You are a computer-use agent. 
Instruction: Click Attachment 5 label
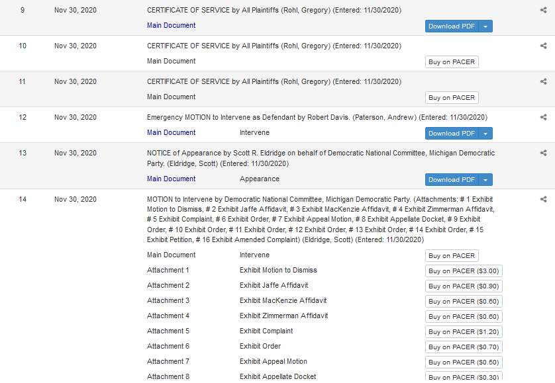[168, 331]
